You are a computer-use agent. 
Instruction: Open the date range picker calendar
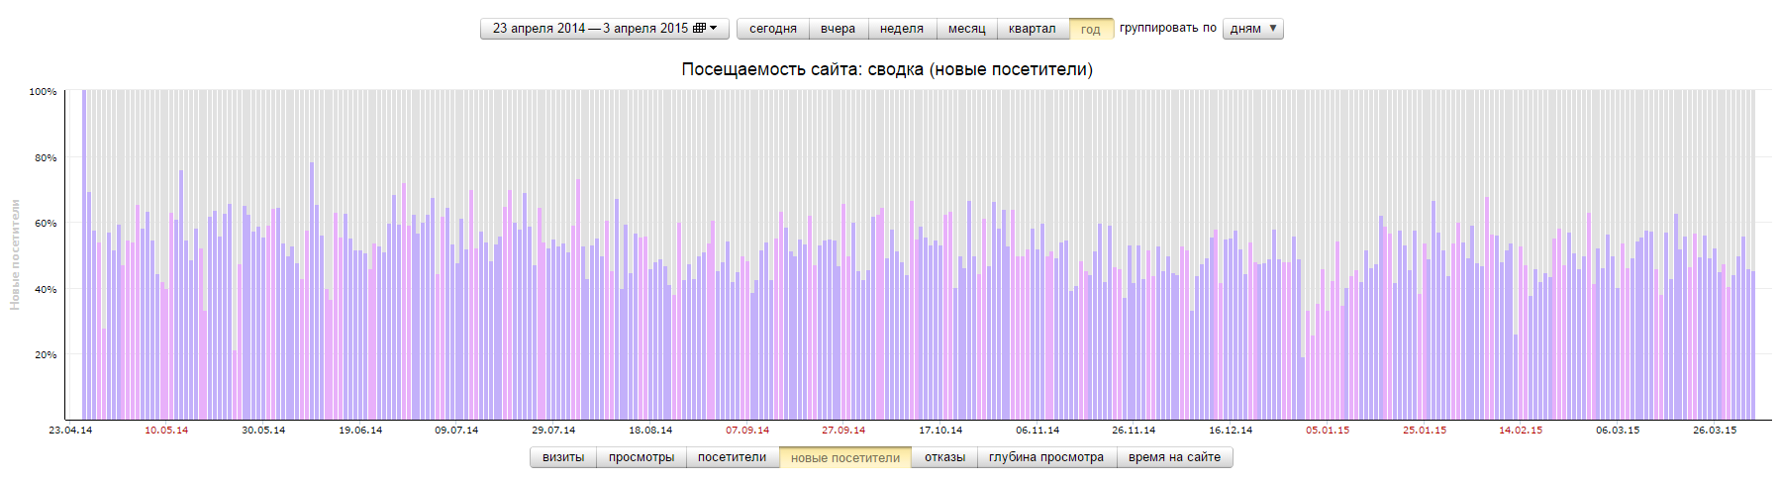pyautogui.click(x=604, y=29)
